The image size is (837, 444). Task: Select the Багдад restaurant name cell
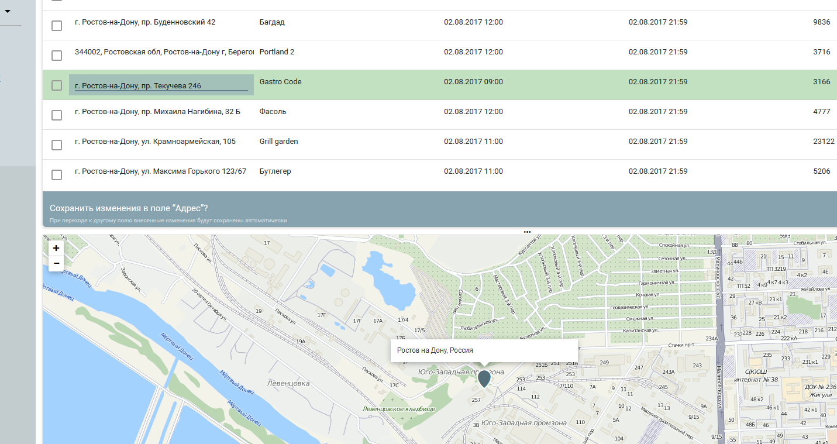[272, 22]
